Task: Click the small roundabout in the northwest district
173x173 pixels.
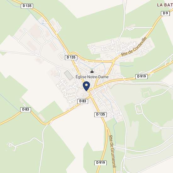Action: pyautogui.click(x=44, y=22)
